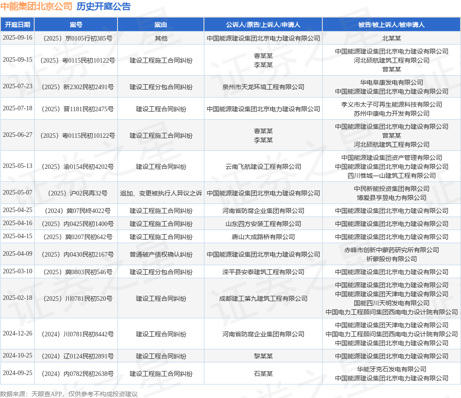This screenshot has width=461, height=398.
Task: Select the date cell 2025-04-09
Action: point(18,253)
